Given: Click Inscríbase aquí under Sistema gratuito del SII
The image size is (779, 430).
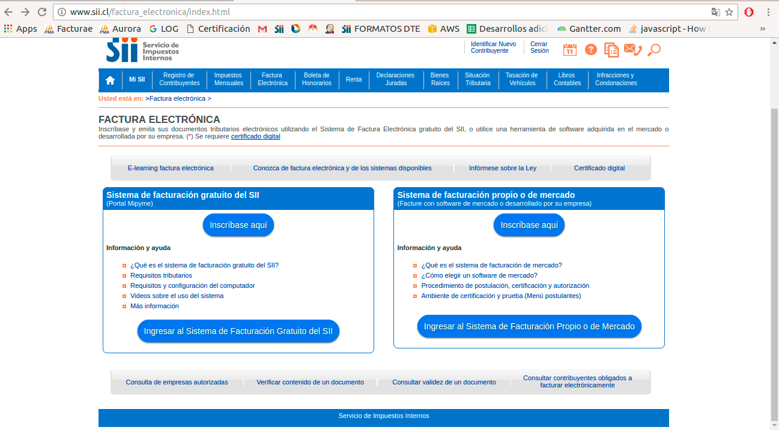Looking at the screenshot, I should tap(238, 225).
